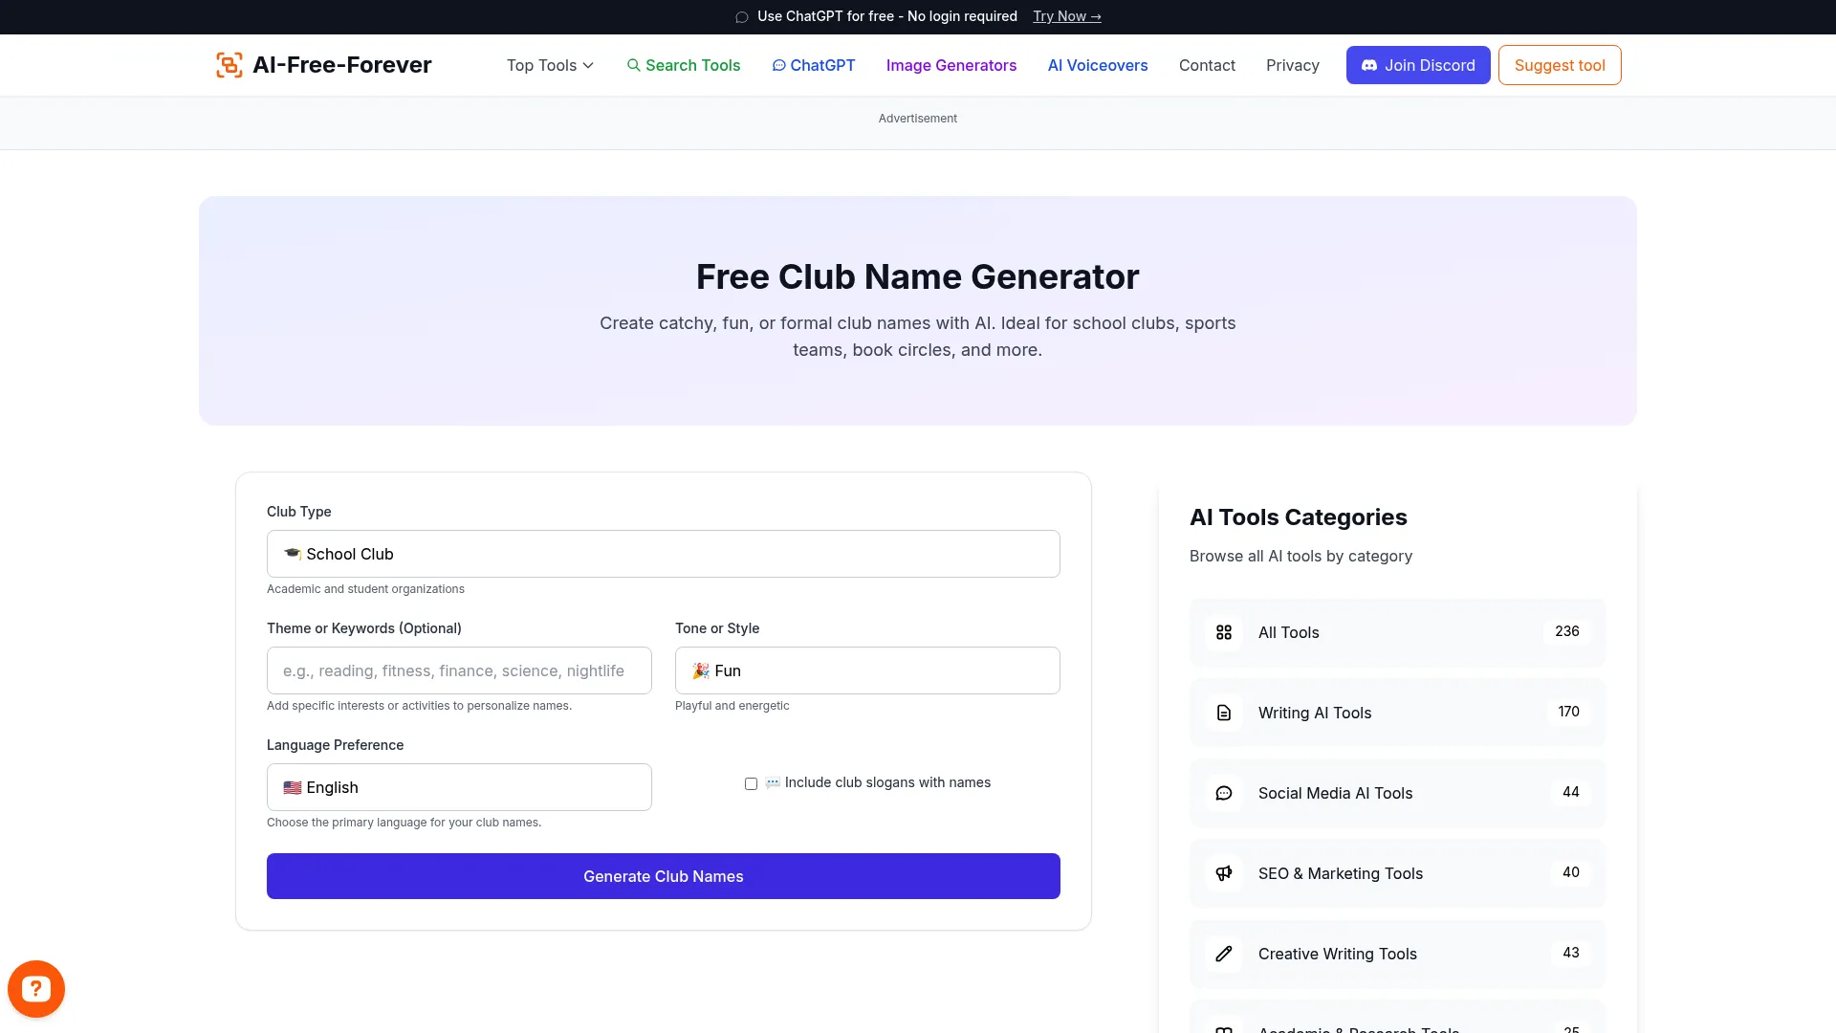Click the magnifying glass Search Tools icon

point(634,65)
